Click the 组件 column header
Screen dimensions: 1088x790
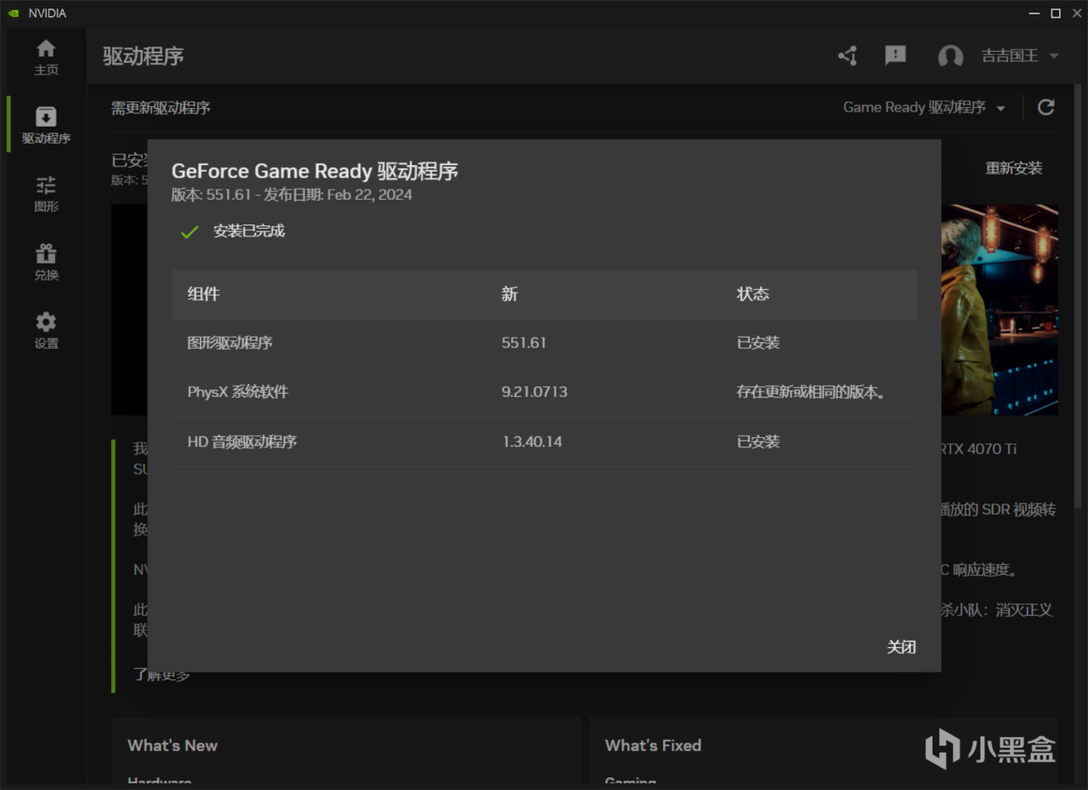[203, 294]
